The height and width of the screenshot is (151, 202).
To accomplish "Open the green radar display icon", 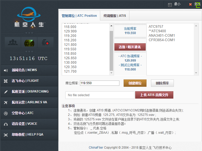I will 29,42.
